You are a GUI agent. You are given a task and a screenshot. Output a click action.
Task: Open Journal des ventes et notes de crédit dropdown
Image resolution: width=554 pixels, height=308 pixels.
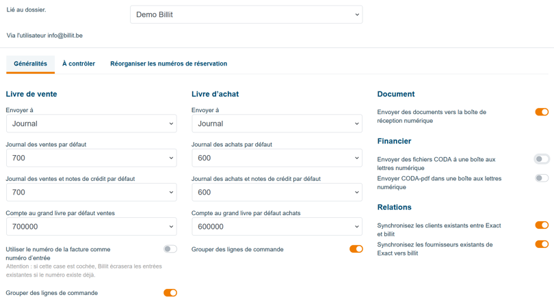coord(92,193)
